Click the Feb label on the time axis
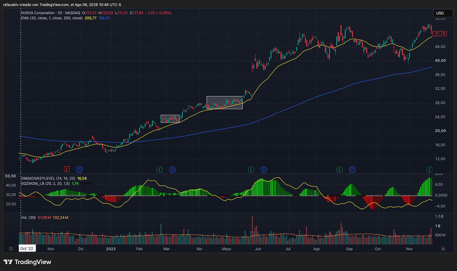This screenshot has width=457, height=271. pyautogui.click(x=139, y=249)
